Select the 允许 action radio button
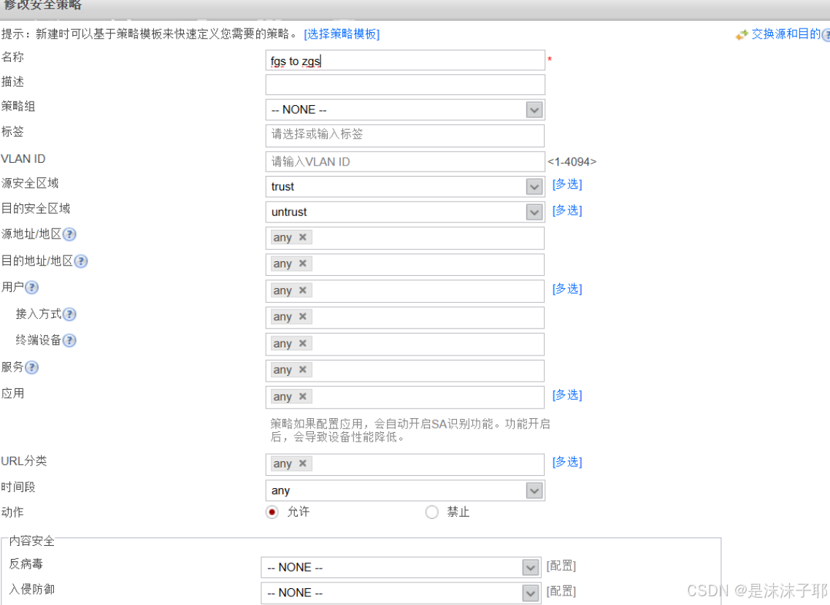830x605 pixels. [x=272, y=512]
